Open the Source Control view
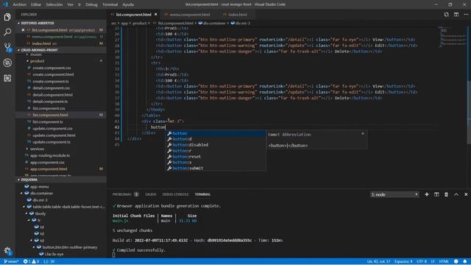Viewport: 471px width, 265px height. click(x=7, y=47)
